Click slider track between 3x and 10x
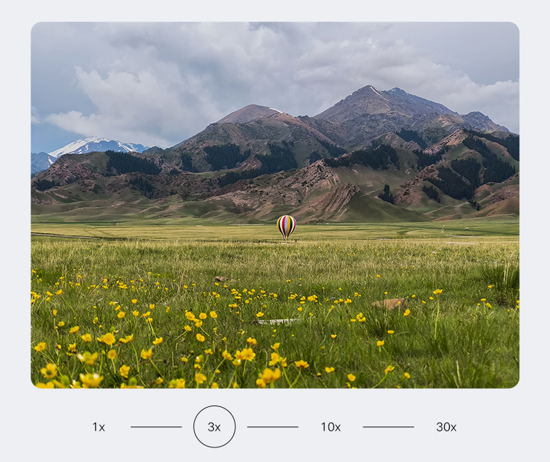The height and width of the screenshot is (462, 550). pos(272,427)
